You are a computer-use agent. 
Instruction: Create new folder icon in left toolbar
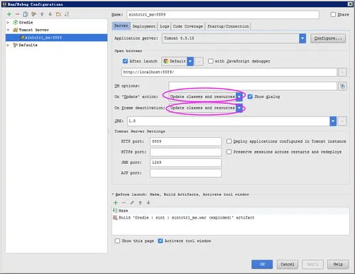click(58, 14)
